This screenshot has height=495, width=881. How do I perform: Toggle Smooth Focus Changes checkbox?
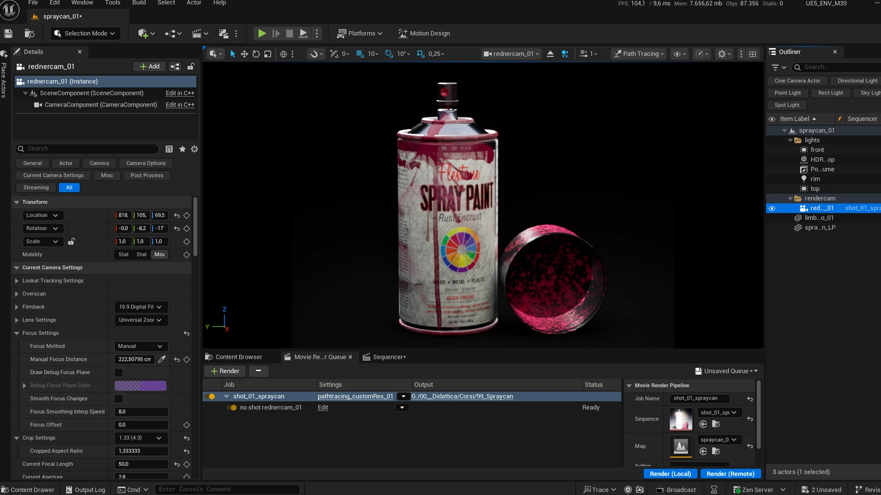click(119, 399)
